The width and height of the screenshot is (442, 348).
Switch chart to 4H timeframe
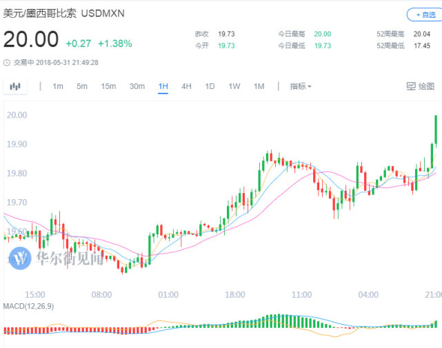click(186, 86)
